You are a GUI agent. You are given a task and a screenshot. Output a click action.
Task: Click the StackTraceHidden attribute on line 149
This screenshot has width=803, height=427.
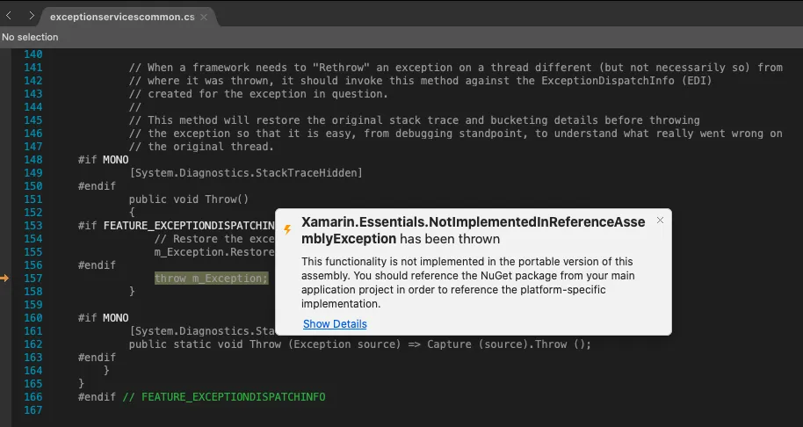tap(245, 173)
